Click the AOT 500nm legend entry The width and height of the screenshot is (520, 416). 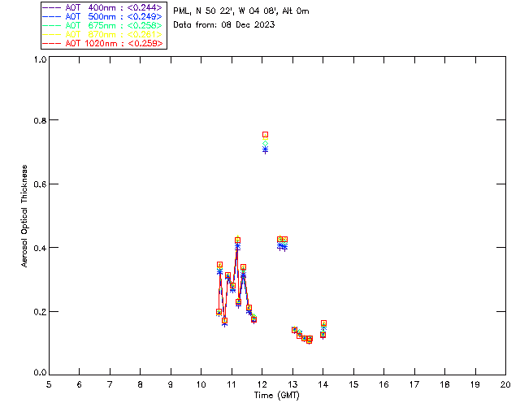(x=102, y=16)
